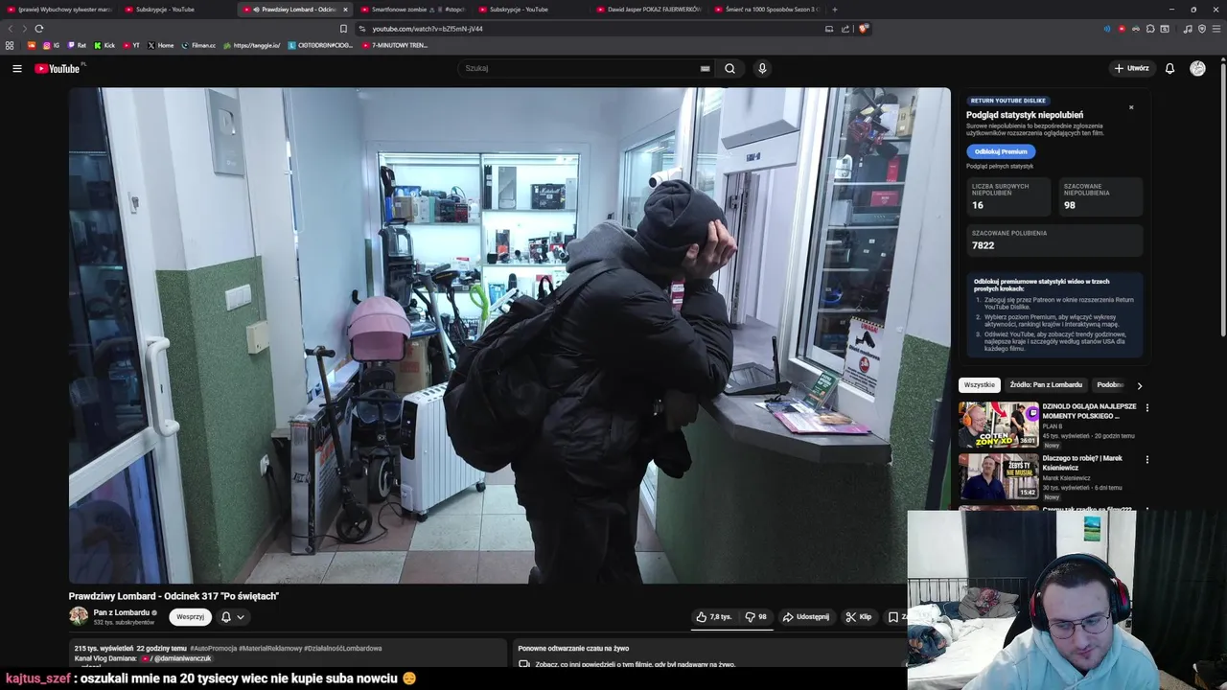Open the YouTube hamburger guide menu

(16, 68)
